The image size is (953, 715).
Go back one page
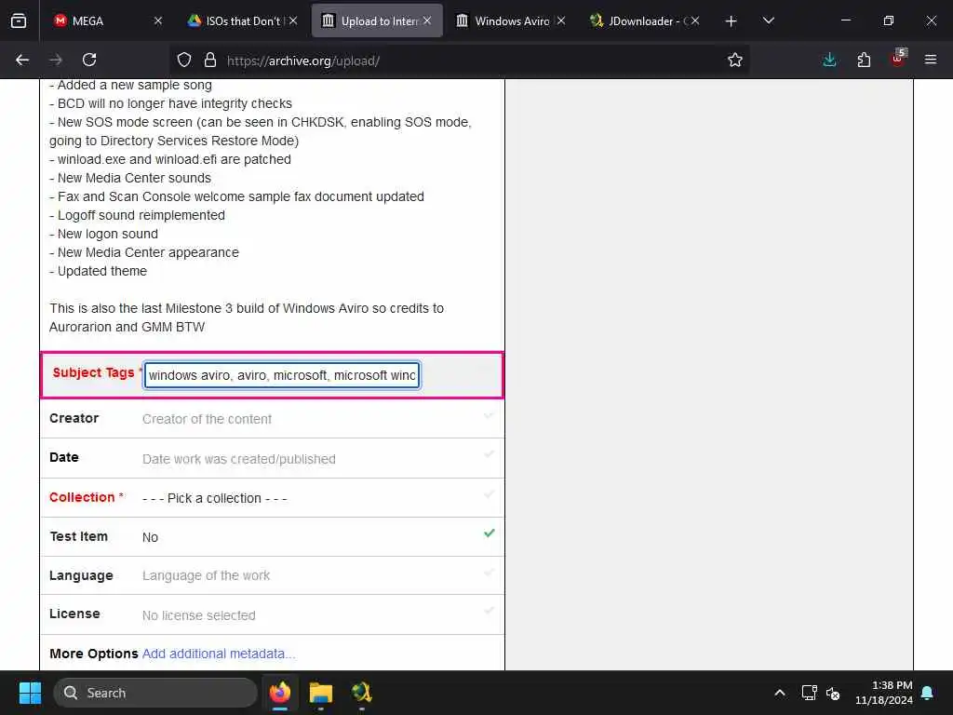click(x=22, y=60)
